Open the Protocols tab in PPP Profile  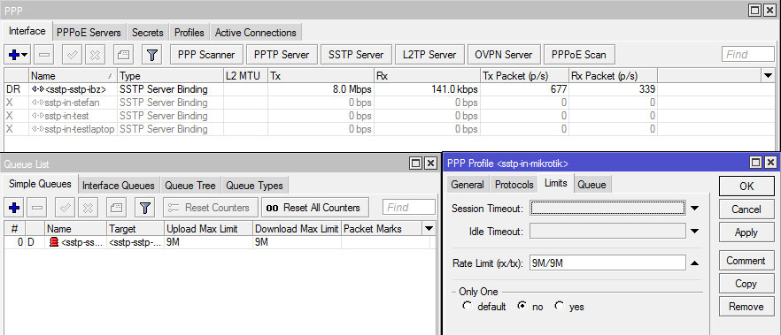(x=514, y=185)
